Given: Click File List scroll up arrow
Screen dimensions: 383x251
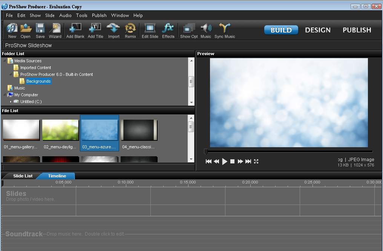Looking at the screenshot, I should (191, 118).
